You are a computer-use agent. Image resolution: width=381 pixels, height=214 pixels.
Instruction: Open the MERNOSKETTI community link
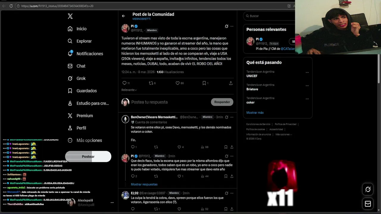tap(141, 19)
